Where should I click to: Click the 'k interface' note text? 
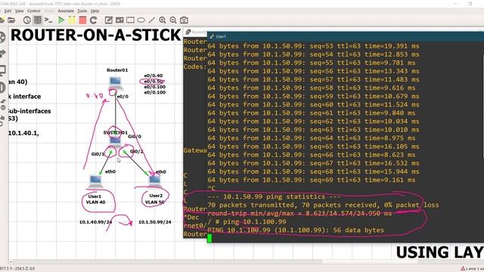[x=24, y=97]
